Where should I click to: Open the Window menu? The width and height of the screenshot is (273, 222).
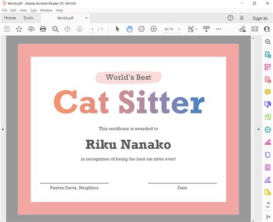coord(46,10)
